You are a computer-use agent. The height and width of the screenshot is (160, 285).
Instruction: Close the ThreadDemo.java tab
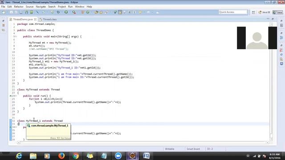[x=35, y=19]
